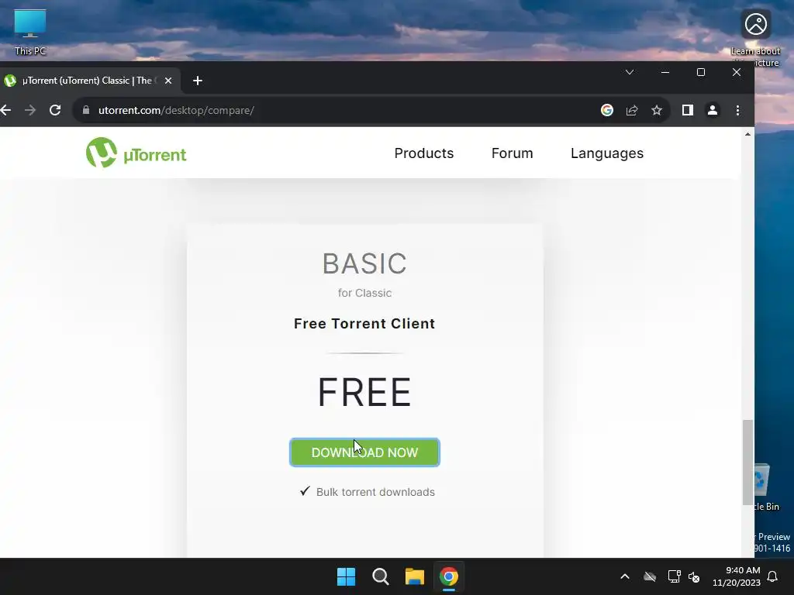Click the uTorrent logo in site header

coord(136,153)
